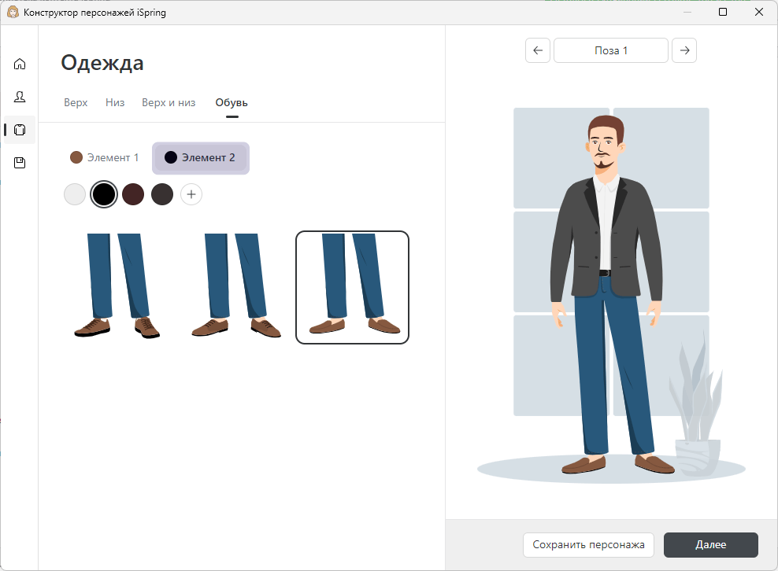Select the Элемент 2 color target
The image size is (778, 571).
pyautogui.click(x=200, y=157)
